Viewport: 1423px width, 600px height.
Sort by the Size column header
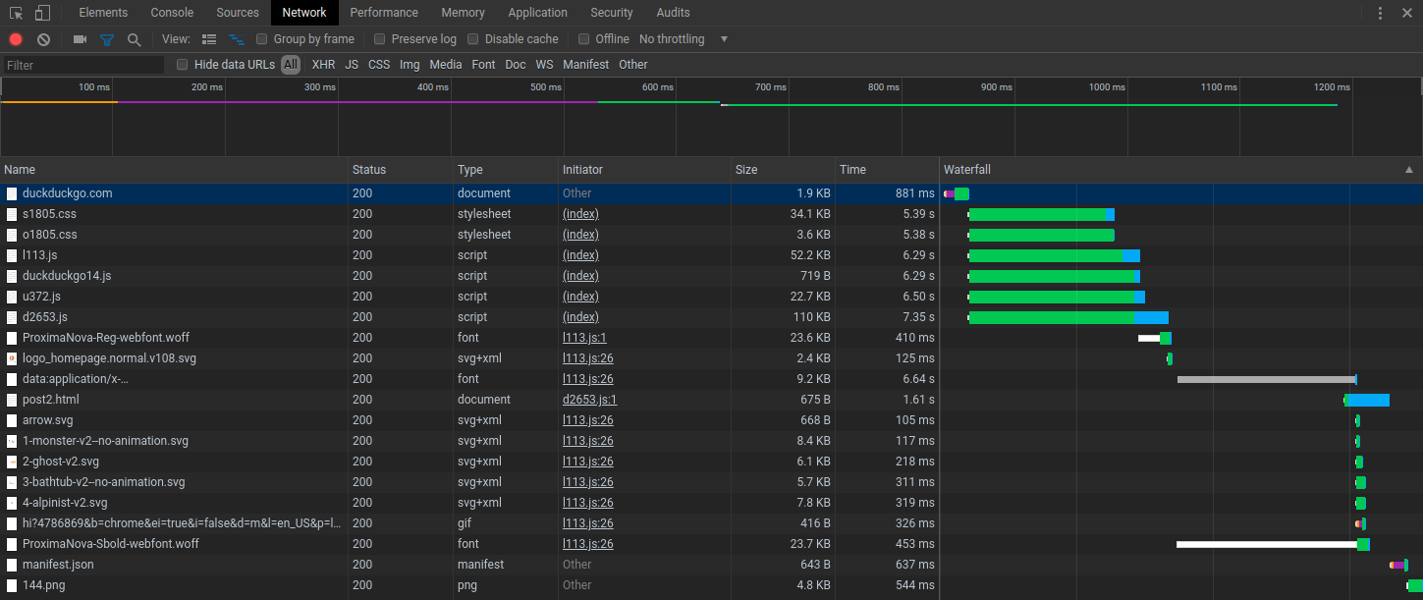click(x=784, y=170)
